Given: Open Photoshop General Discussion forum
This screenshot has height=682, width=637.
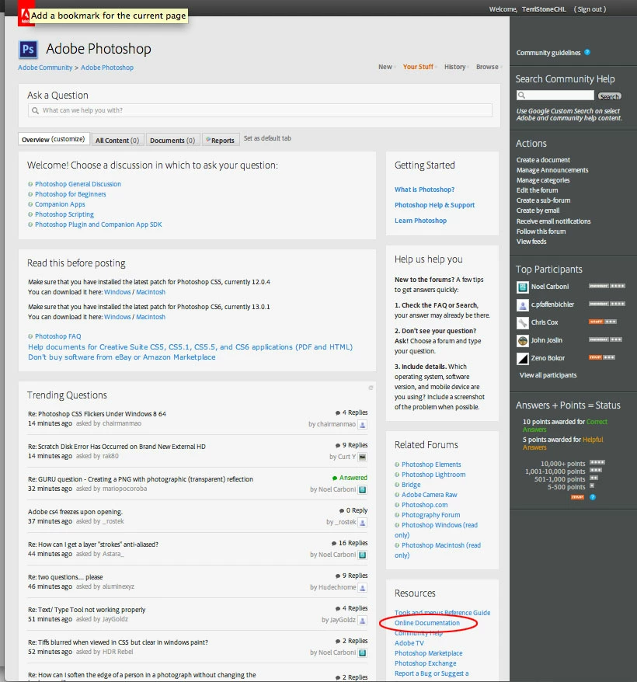Looking at the screenshot, I should pos(78,184).
